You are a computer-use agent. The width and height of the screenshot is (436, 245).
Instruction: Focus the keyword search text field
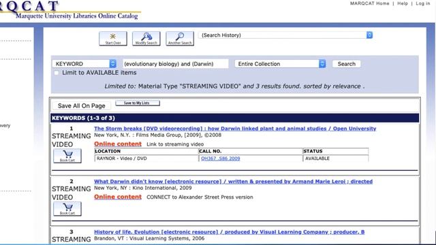pyautogui.click(x=176, y=63)
